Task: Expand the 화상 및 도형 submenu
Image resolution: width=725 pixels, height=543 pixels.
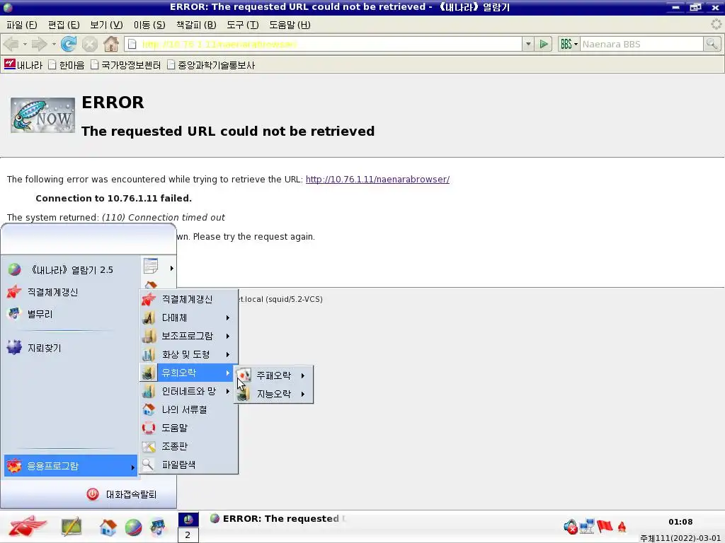Action: (188, 355)
